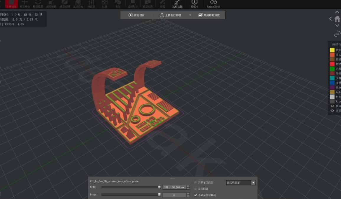Increase Steps value with up stepper arrow

pyautogui.click(x=188, y=194)
